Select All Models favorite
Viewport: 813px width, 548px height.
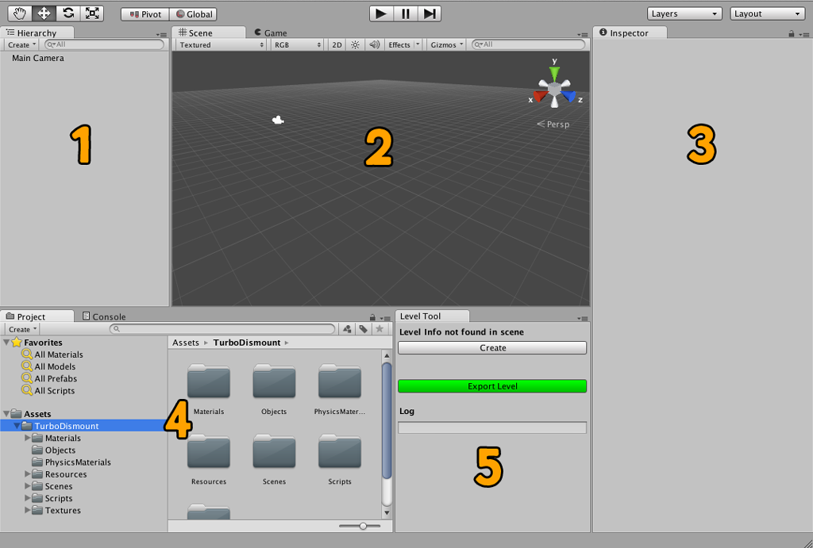pos(55,366)
